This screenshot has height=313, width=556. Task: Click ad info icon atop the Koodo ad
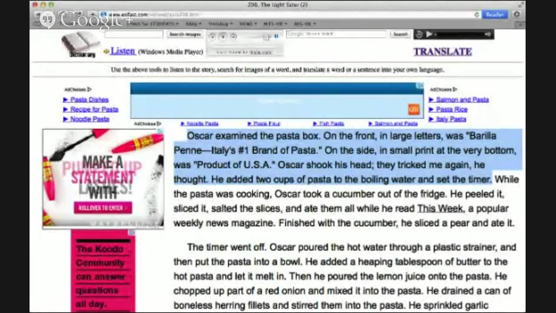pyautogui.click(x=132, y=233)
